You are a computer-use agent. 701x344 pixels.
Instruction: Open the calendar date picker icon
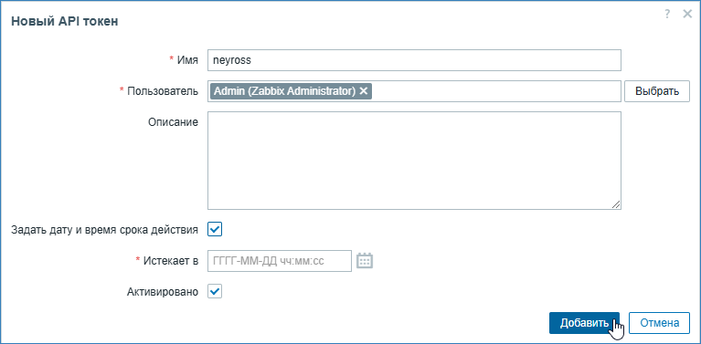click(x=365, y=261)
